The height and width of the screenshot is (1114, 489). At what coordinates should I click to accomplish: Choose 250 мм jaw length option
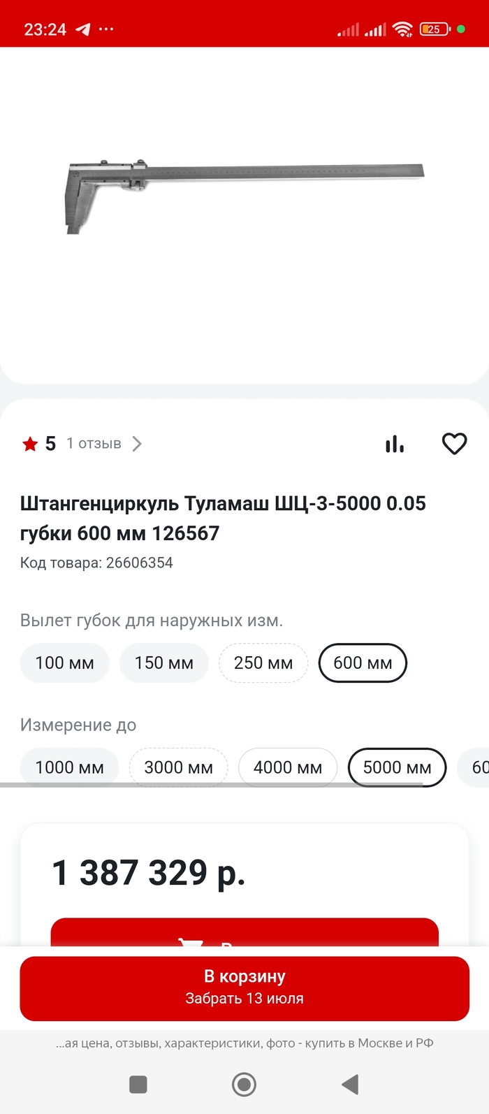pyautogui.click(x=263, y=663)
